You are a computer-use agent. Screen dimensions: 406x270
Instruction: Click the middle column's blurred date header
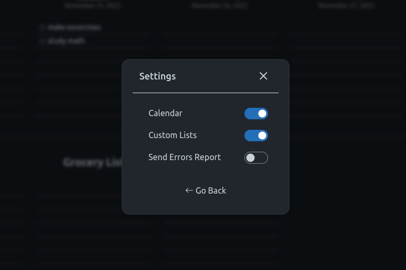click(220, 5)
